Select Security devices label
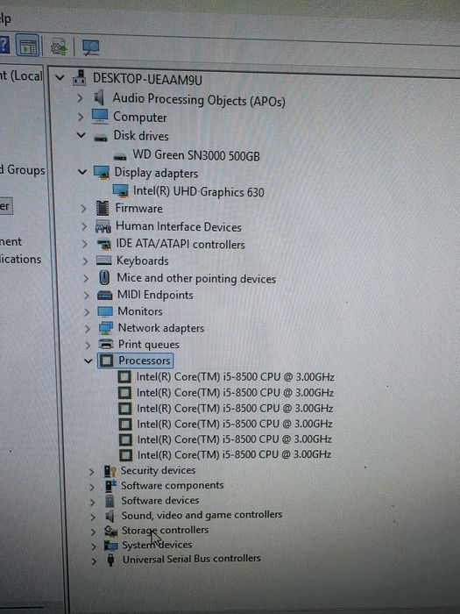460x614 pixels. click(x=158, y=470)
